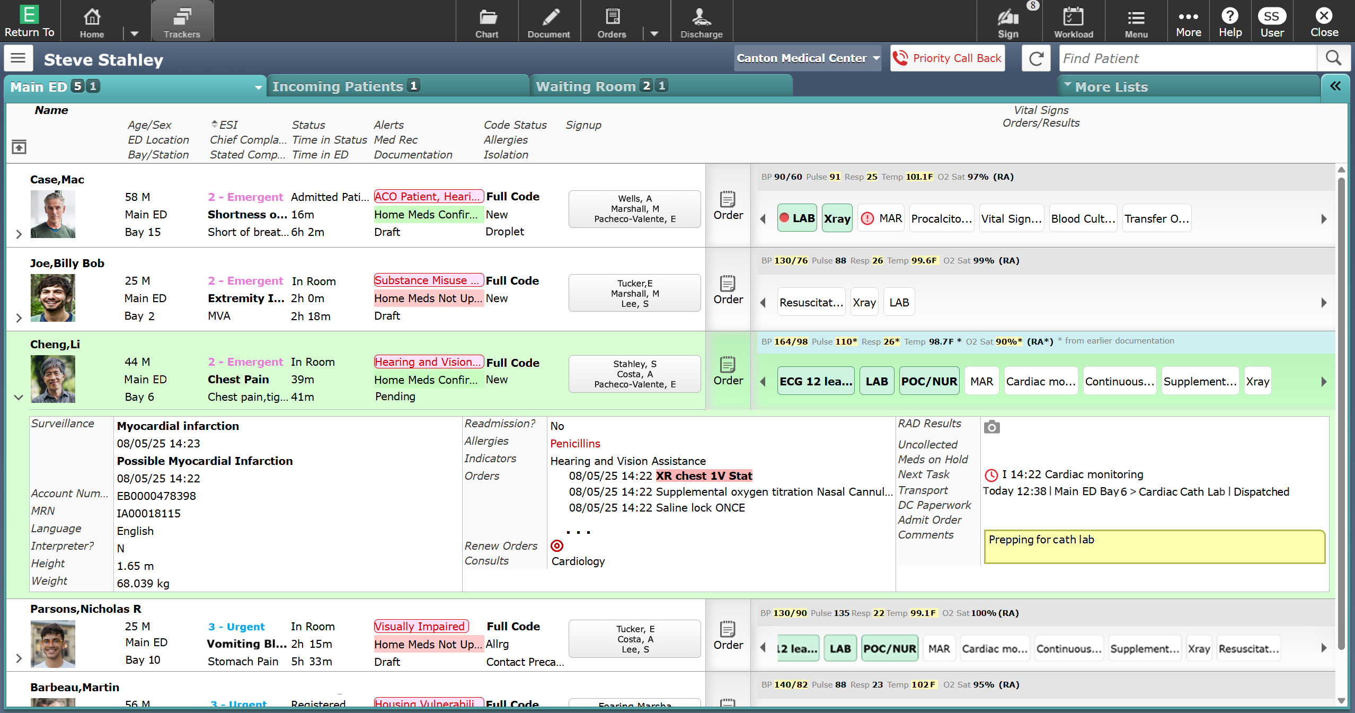Click the MAR alert button for Case,Mac
Screen dimensions: 1355x713
point(881,218)
